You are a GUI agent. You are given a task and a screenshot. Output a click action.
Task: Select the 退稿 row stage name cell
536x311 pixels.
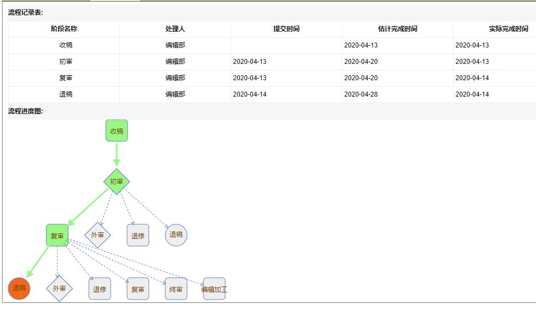click(64, 94)
